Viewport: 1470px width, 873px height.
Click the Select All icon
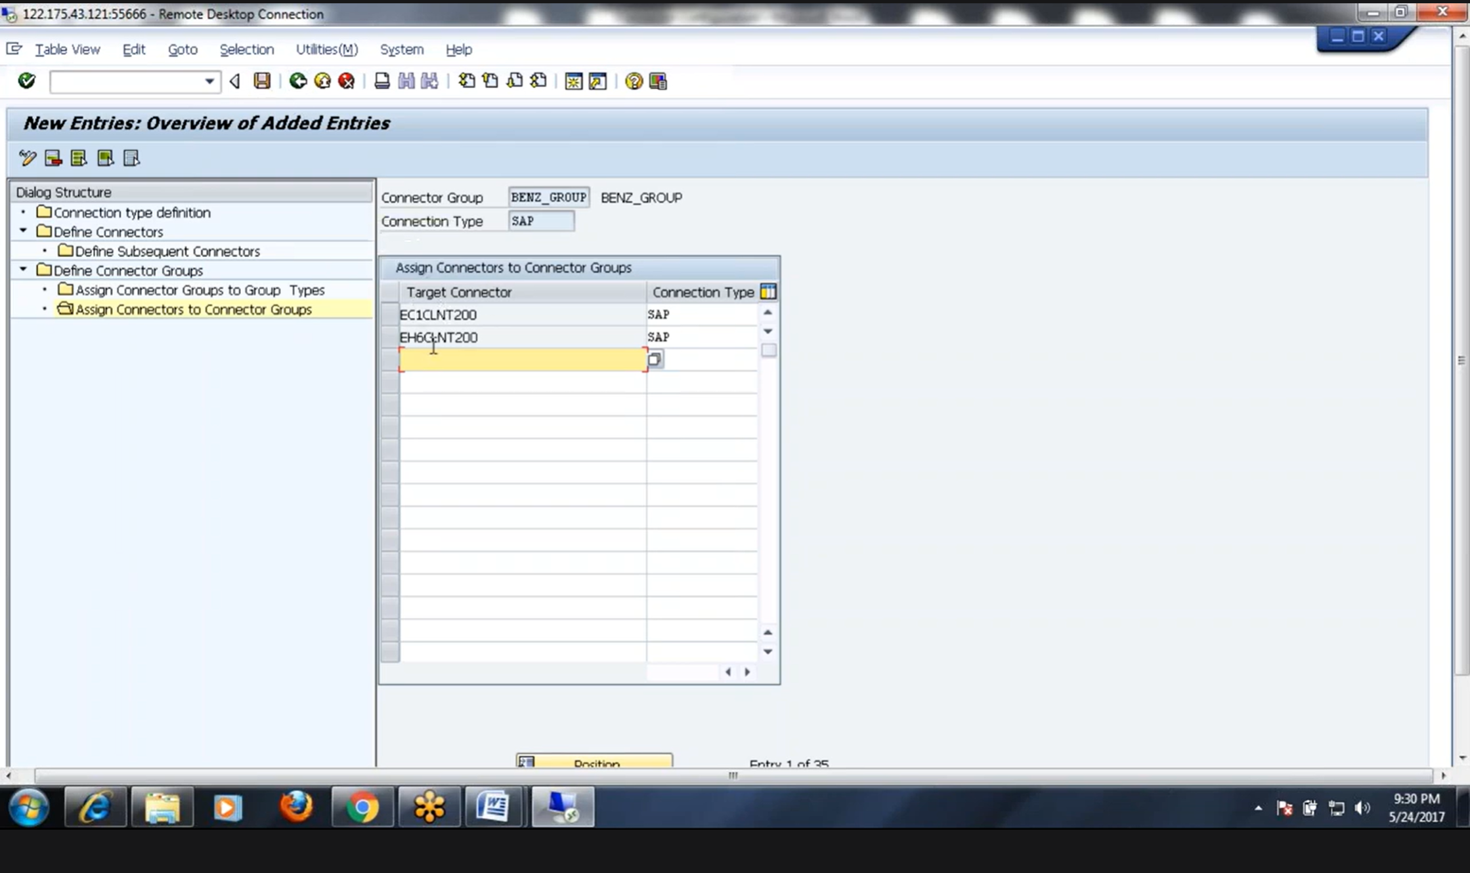coord(79,158)
